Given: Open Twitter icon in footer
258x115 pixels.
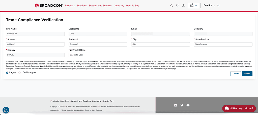Looking at the screenshot, I should point(182,105).
